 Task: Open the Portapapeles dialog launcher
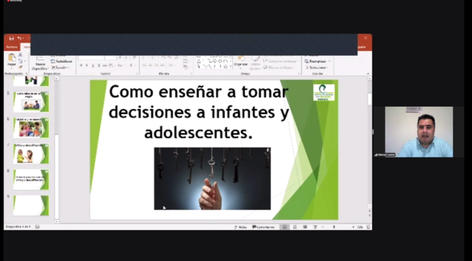tap(26, 74)
